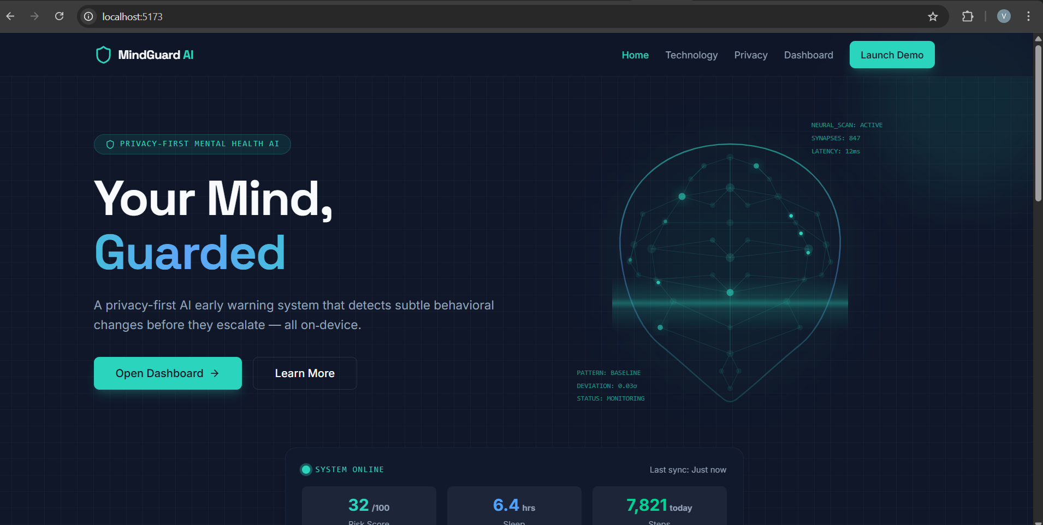This screenshot has width=1043, height=525.
Task: Click the green System Online status dot
Action: tap(306, 469)
